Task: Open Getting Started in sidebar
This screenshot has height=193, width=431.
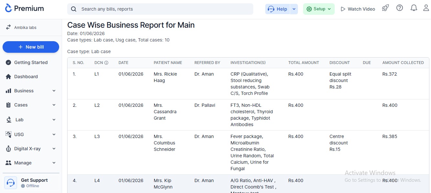Action: [x=31, y=62]
